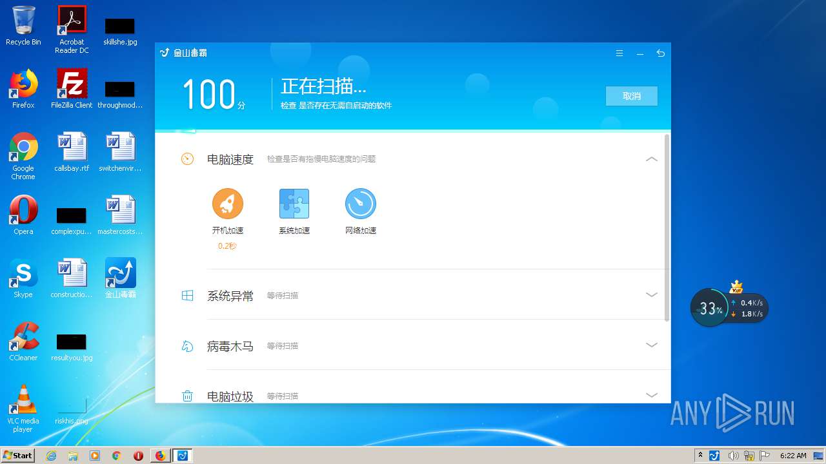826x464 pixels.
Task: Click the 网络加速 gauge icon
Action: click(360, 204)
